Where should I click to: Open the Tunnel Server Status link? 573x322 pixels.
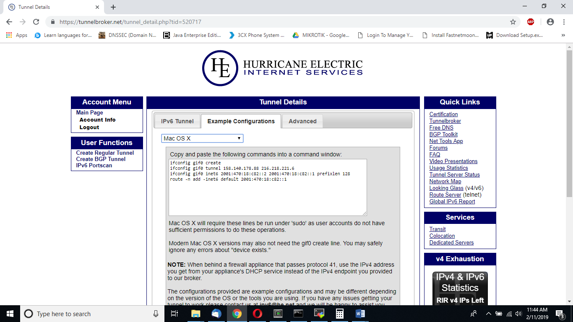pos(454,175)
